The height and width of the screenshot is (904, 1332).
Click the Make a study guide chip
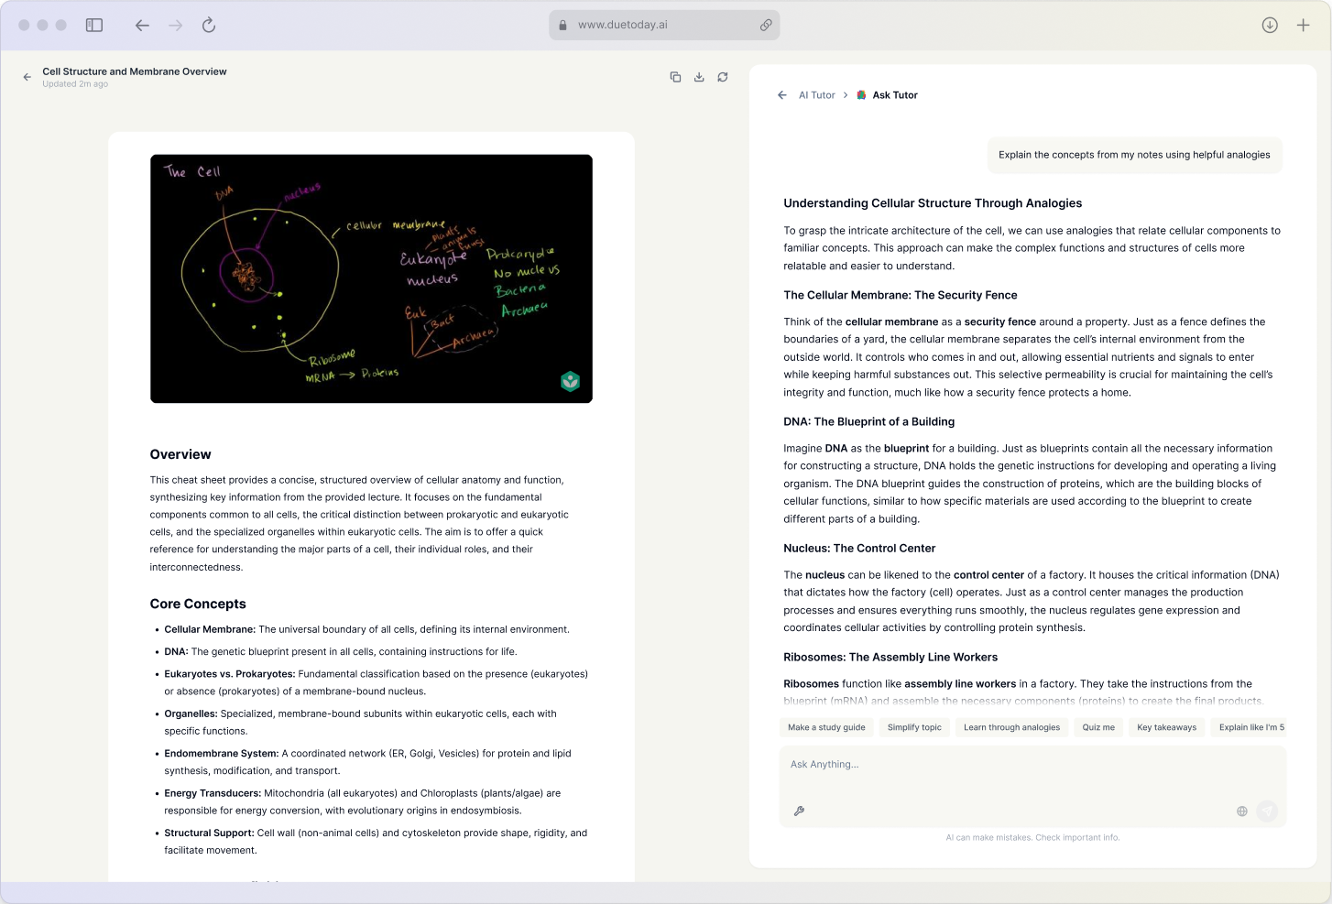tap(825, 726)
